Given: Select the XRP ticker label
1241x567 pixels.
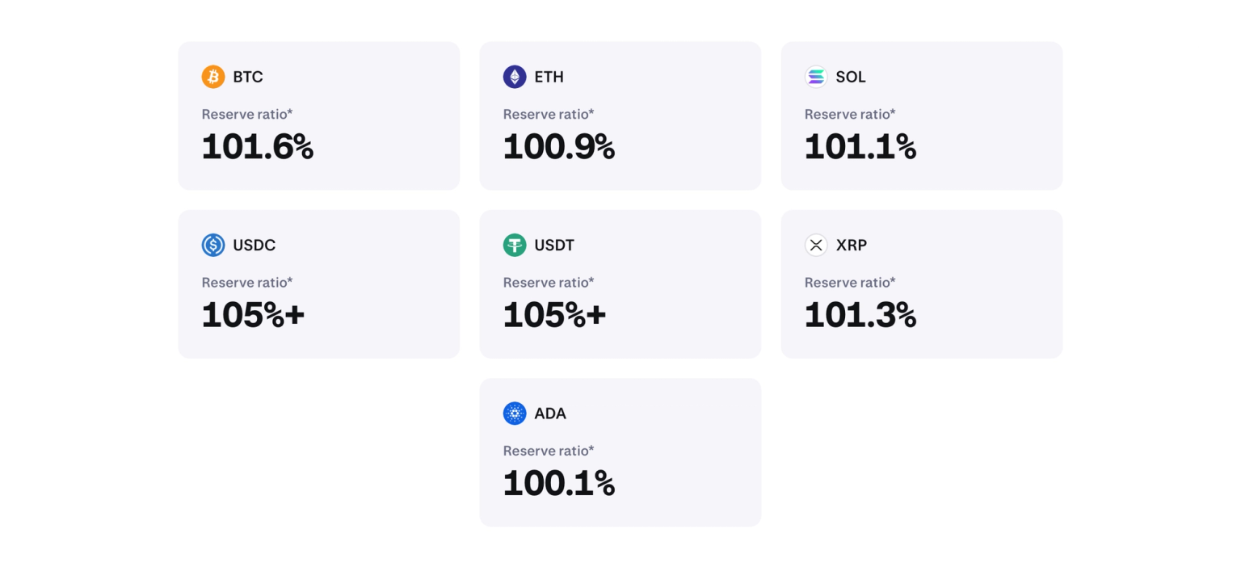Looking at the screenshot, I should coord(852,245).
